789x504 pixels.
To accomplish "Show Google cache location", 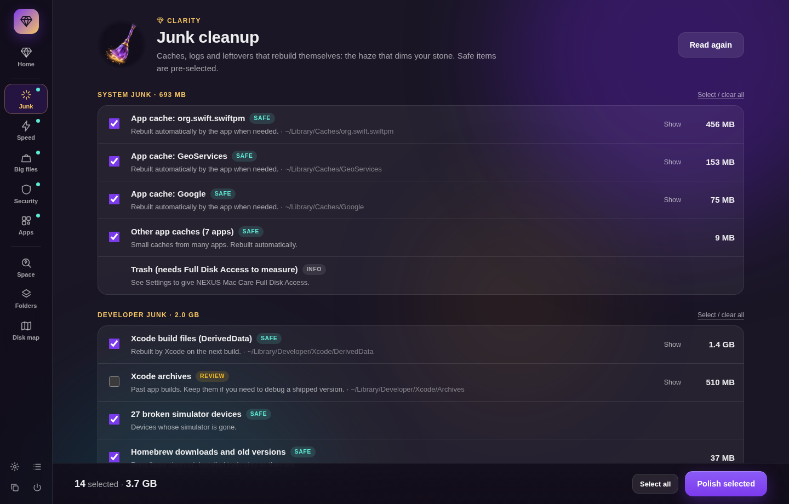I will pyautogui.click(x=672, y=200).
